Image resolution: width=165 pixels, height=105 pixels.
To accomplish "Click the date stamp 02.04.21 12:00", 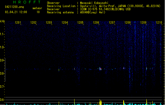I will [16, 12].
